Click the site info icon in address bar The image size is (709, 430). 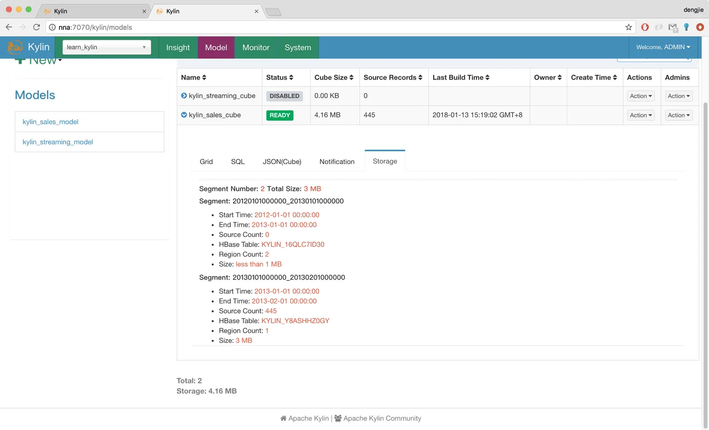point(52,27)
